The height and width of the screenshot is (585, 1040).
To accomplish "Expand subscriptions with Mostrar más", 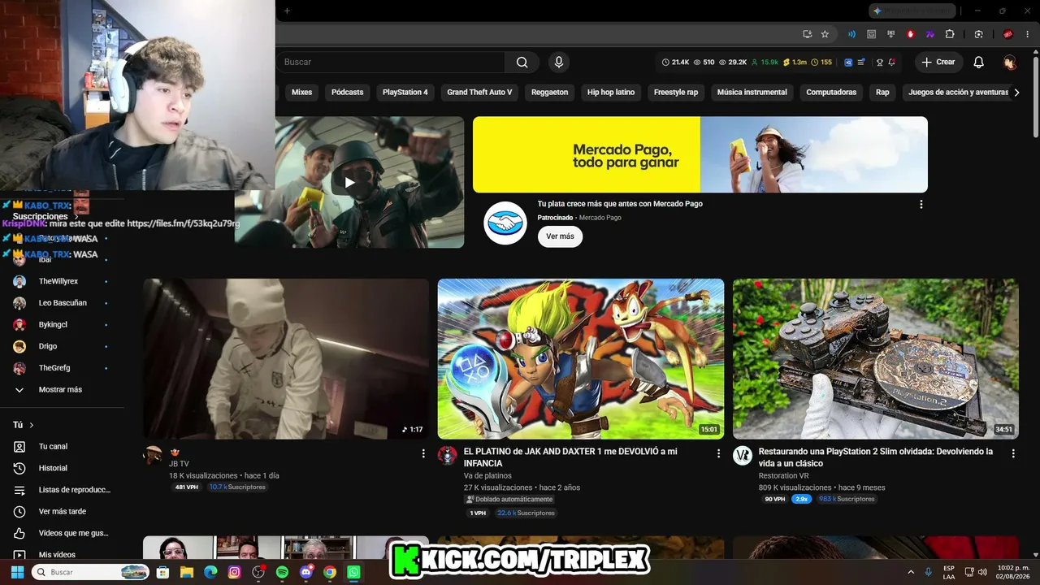I will (x=63, y=390).
